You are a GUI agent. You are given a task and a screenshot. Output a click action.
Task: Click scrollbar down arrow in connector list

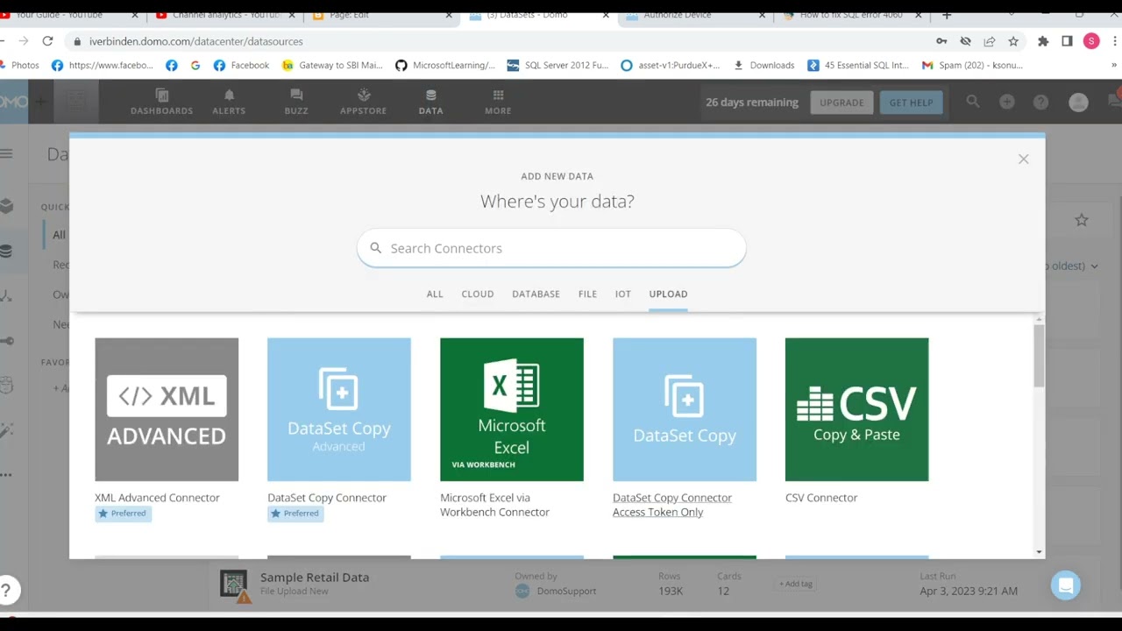[x=1039, y=551]
